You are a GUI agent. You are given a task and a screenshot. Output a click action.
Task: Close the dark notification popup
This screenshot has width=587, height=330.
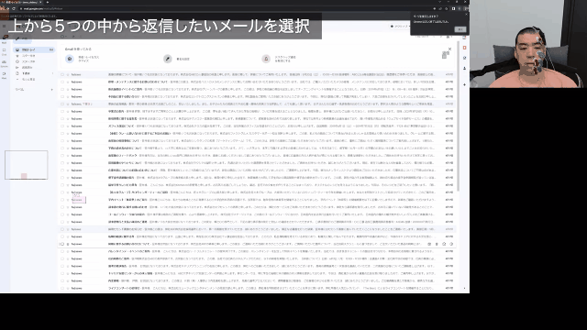pyautogui.click(x=466, y=15)
